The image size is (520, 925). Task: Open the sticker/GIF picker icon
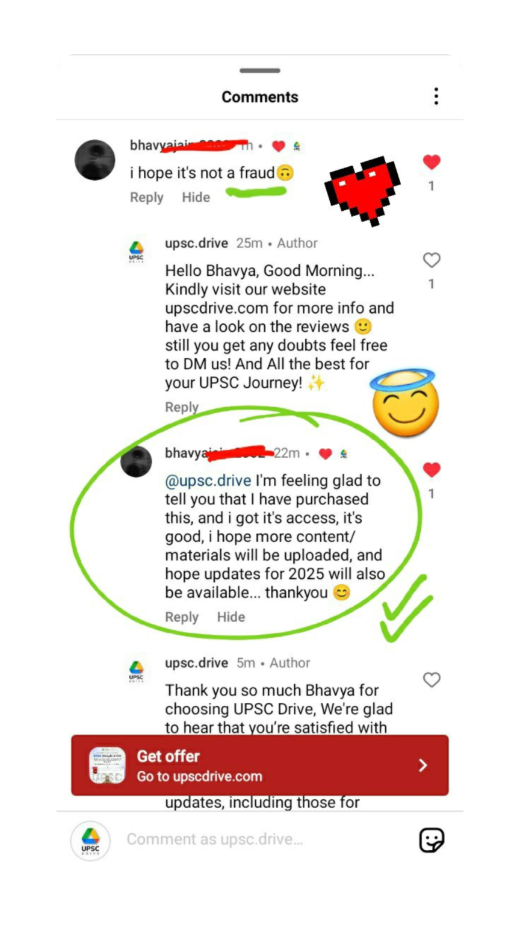click(432, 840)
